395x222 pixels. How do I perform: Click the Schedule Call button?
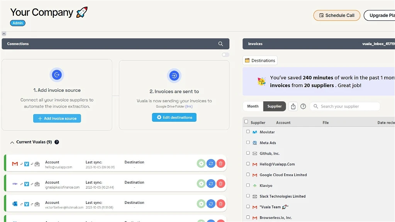pyautogui.click(x=337, y=15)
